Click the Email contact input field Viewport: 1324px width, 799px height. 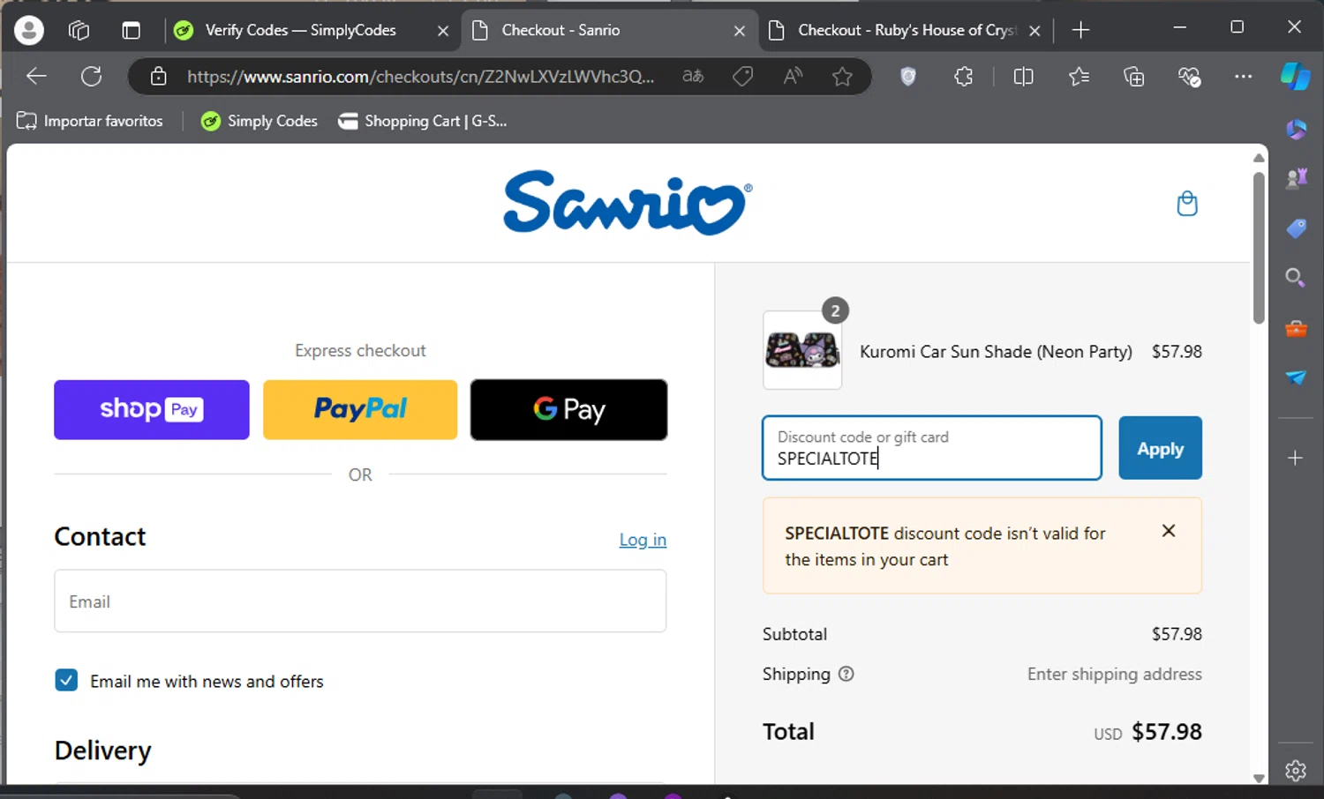pos(360,601)
